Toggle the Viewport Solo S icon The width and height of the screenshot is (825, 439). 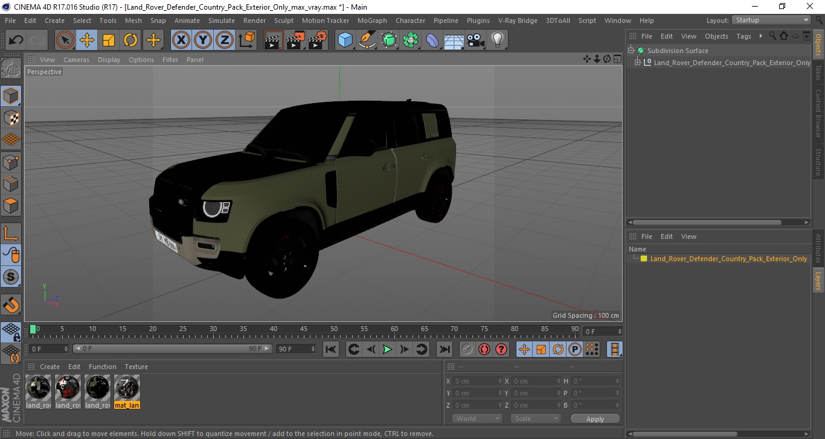tap(11, 277)
